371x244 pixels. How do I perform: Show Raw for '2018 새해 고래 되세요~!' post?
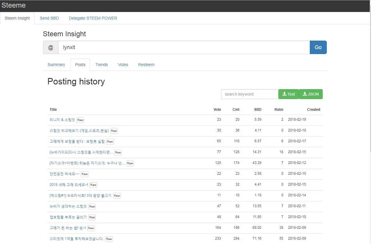pyautogui.click(x=93, y=185)
